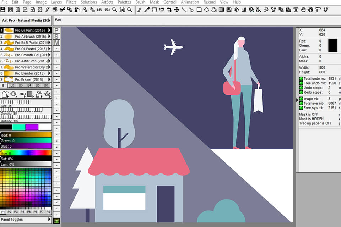This screenshot has height=227, width=341.
Task: Select the Eyedropper tool
Action: point(146,10)
